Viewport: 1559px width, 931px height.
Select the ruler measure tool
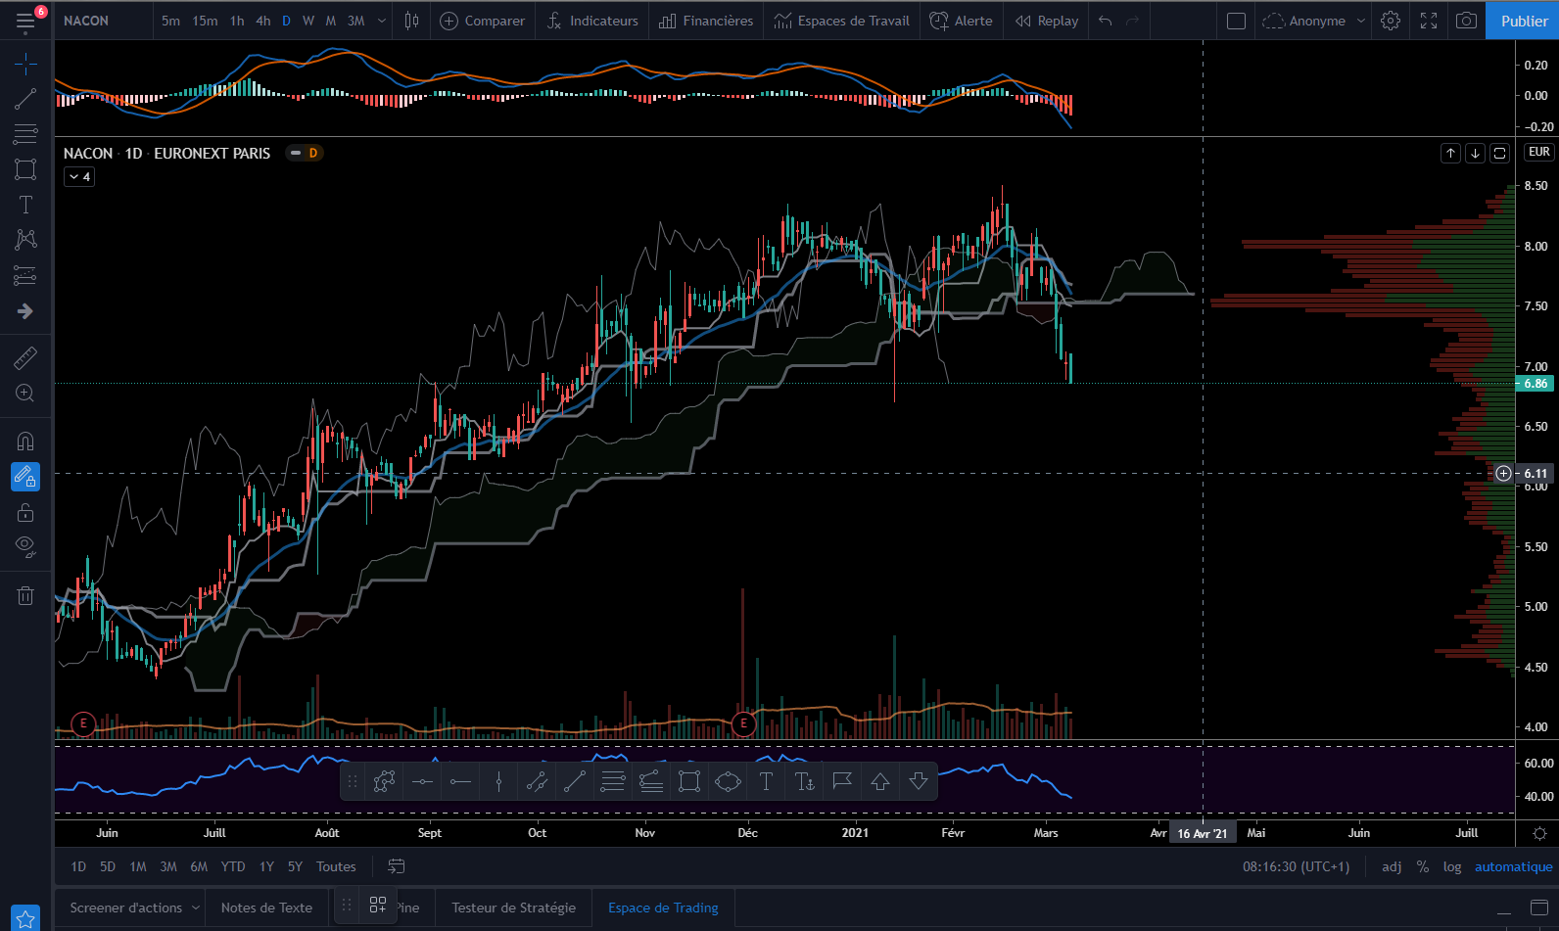tap(25, 358)
